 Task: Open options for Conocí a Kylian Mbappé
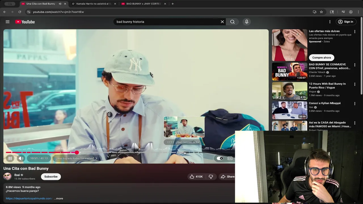(x=354, y=104)
